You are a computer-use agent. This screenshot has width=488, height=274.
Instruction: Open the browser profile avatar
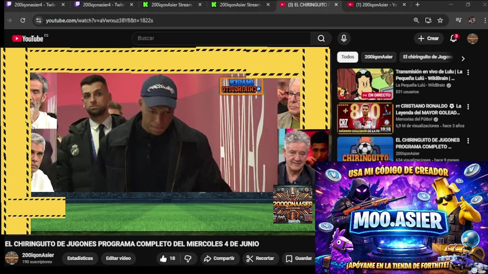click(x=472, y=20)
